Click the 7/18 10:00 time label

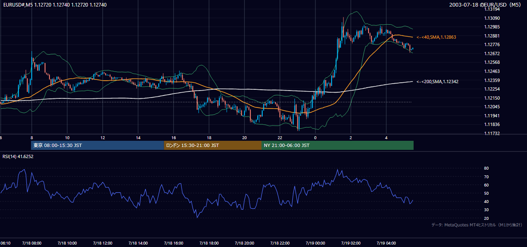[x=67, y=243]
